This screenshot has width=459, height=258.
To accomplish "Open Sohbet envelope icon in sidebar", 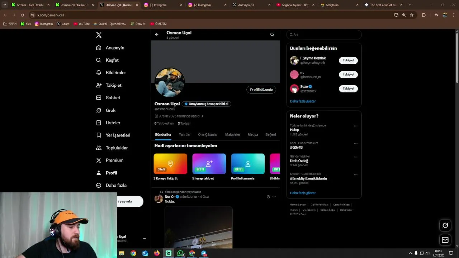I will 99,97.
